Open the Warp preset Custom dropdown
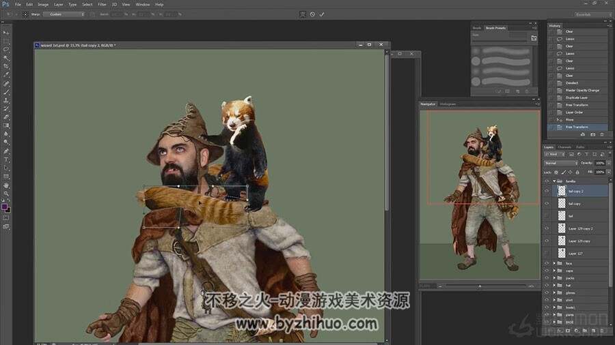Screen dimensions: 615x345 pyautogui.click(x=64, y=14)
